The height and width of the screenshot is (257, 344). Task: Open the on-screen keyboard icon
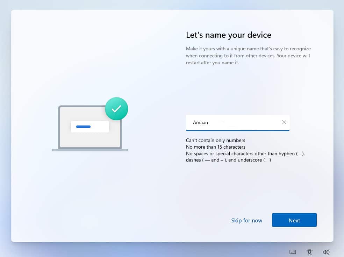(x=292, y=252)
